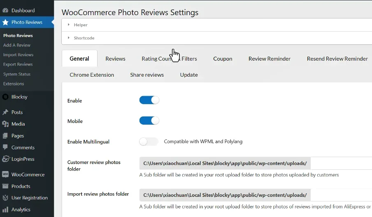The width and height of the screenshot is (372, 217).
Task: Open the User Registration menu label
Action: point(30,198)
